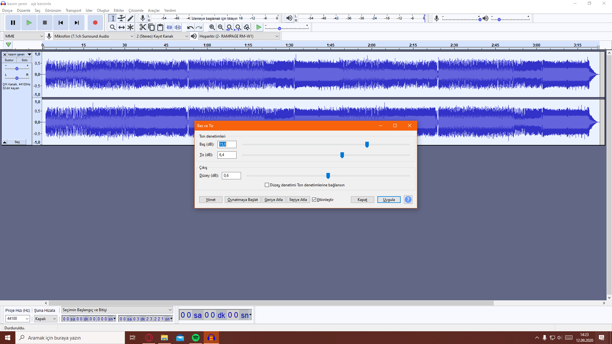This screenshot has width=612, height=344.
Task: Click the Yönet button
Action: pyautogui.click(x=211, y=200)
